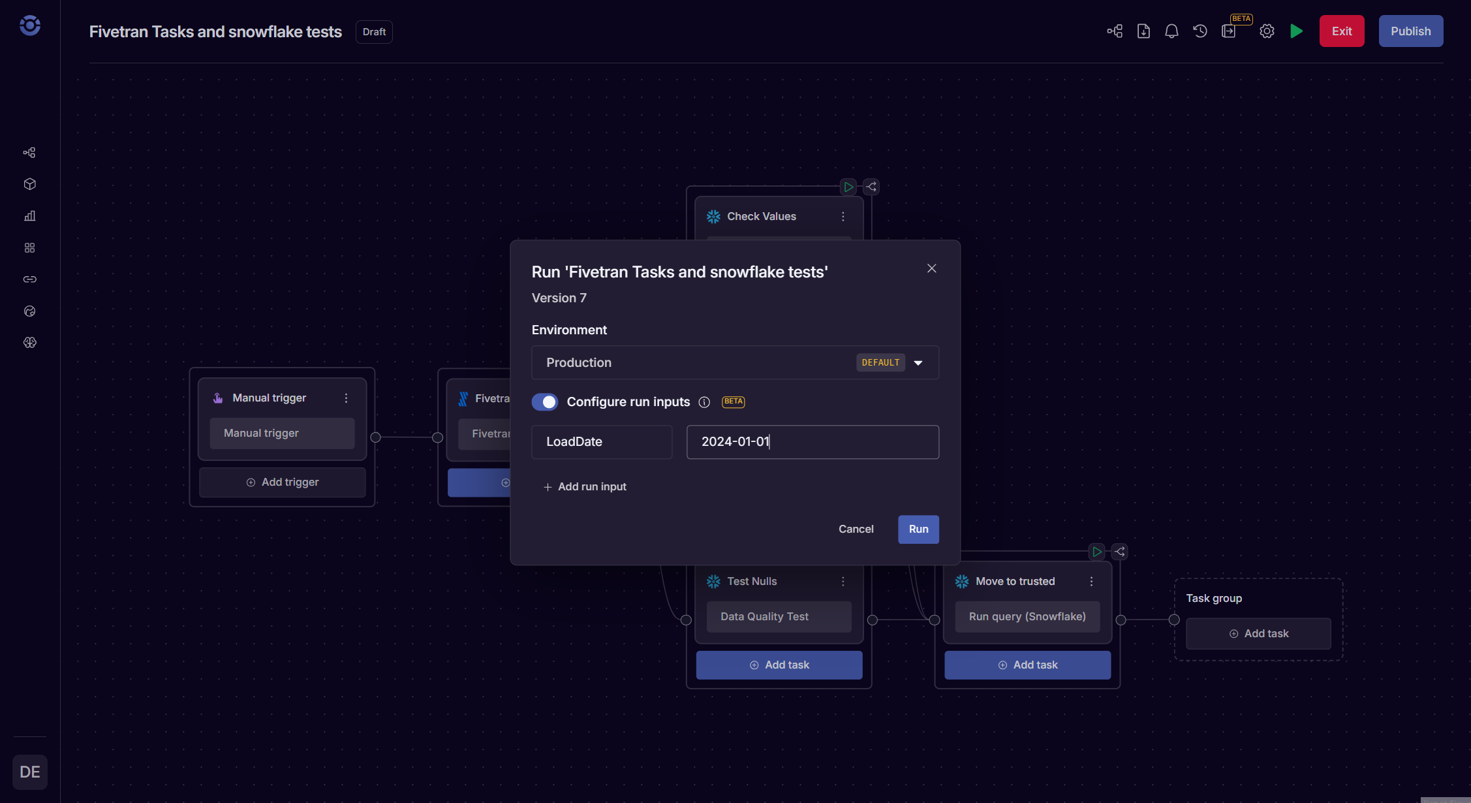Expand the Production environment dropdown

point(918,363)
